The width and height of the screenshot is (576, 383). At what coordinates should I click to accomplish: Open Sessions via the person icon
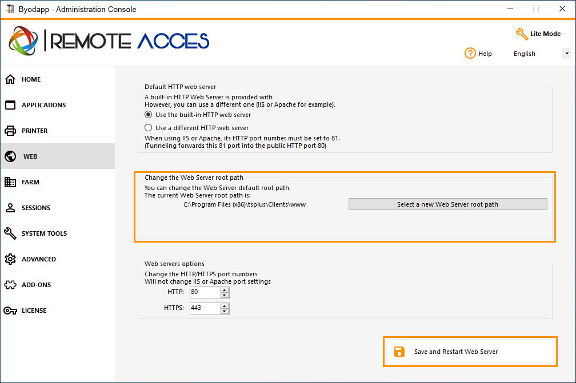(10, 208)
